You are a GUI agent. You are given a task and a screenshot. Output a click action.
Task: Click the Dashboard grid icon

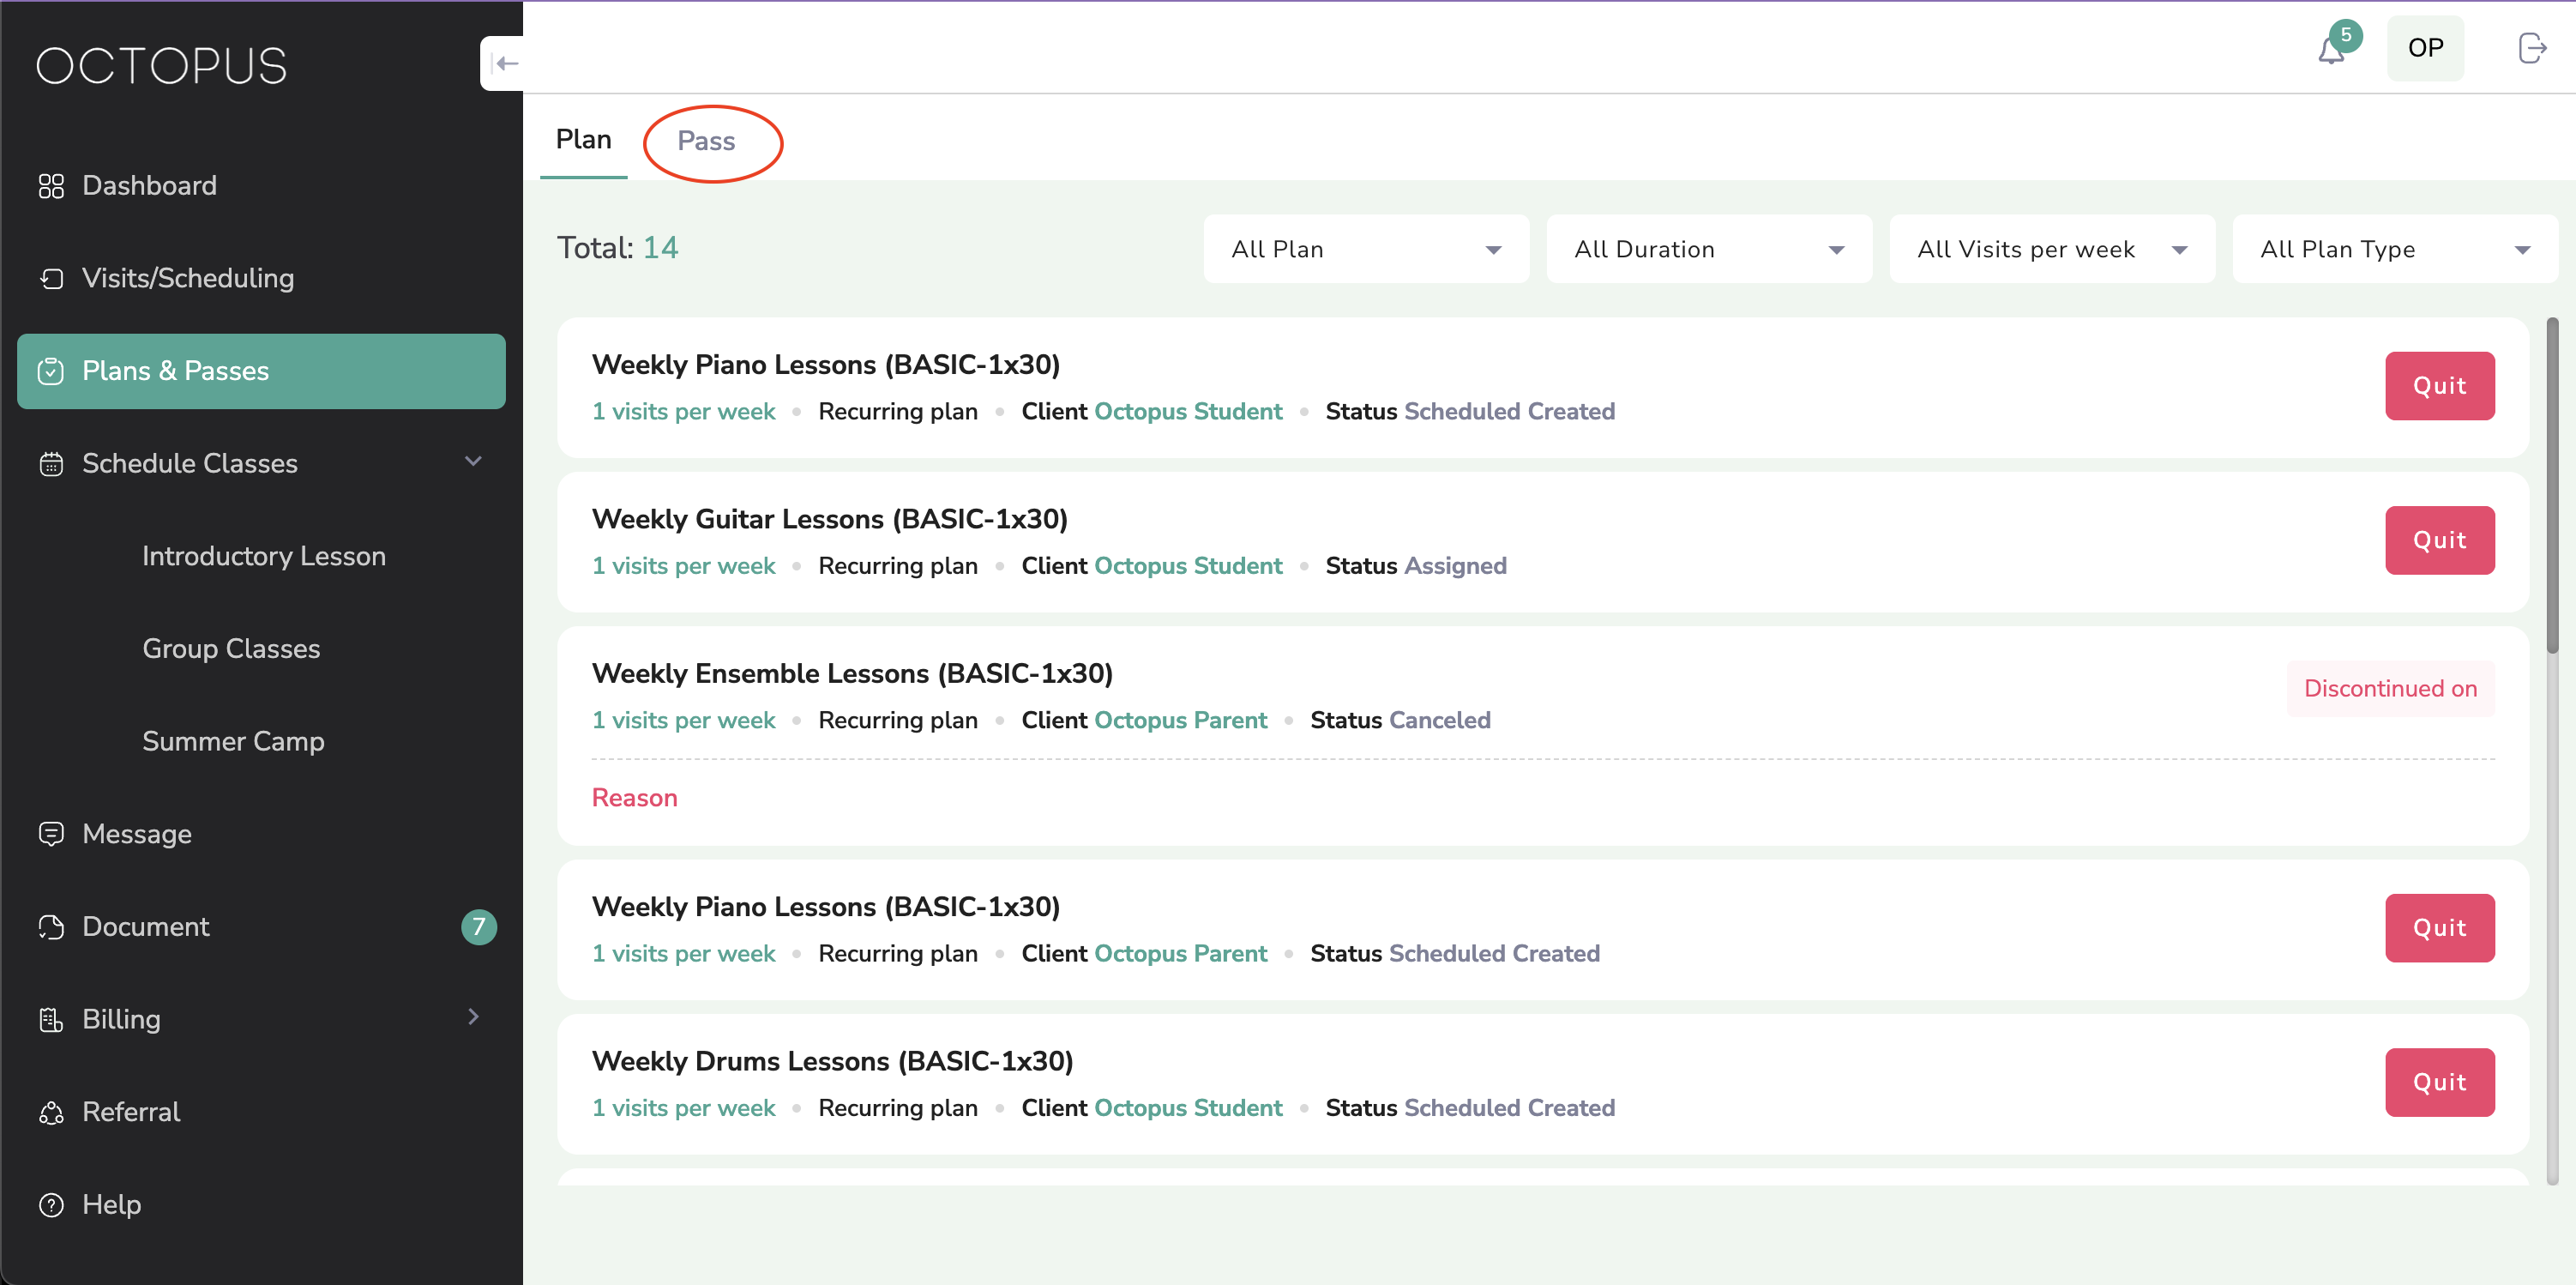tap(51, 186)
